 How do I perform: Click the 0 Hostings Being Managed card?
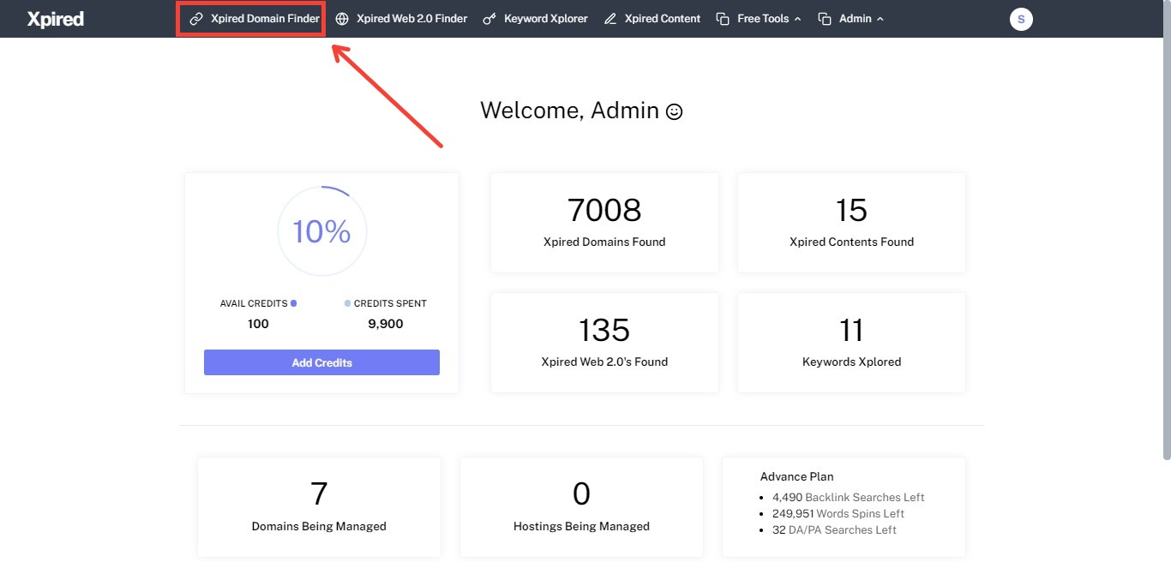(x=581, y=507)
